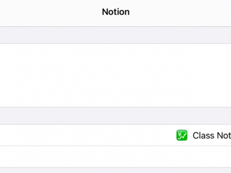
Task: Click the separator line beneath Class Notes row
Action: 115,146
